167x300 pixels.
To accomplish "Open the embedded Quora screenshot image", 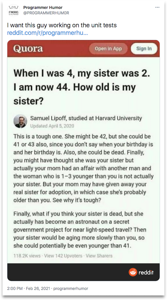I will (83, 160).
